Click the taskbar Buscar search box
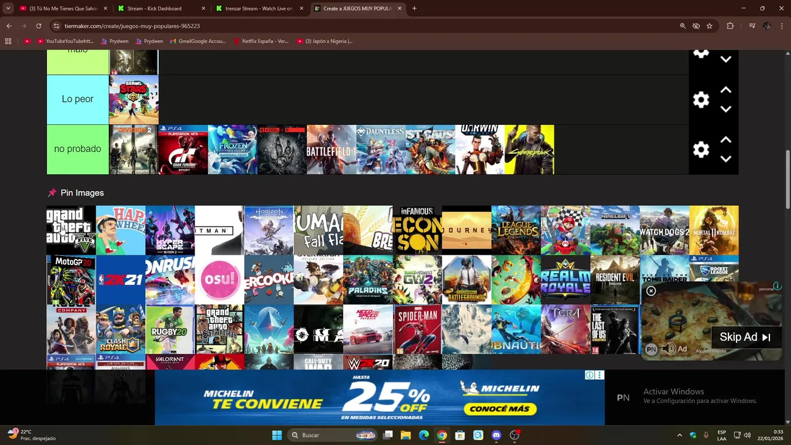This screenshot has height=445, width=791. (332, 435)
